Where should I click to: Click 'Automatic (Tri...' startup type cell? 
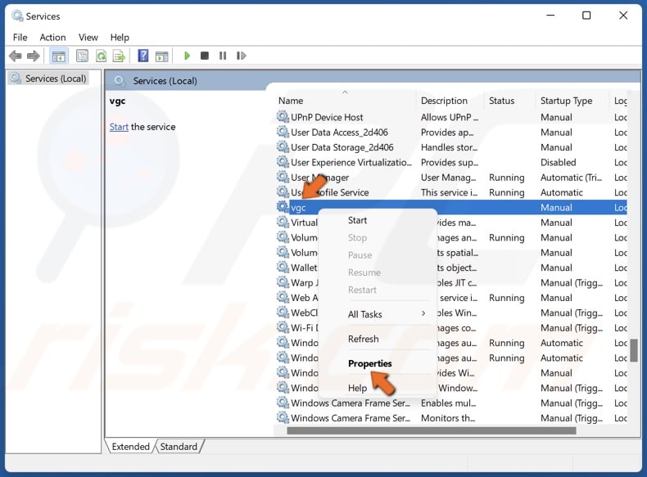tap(571, 178)
